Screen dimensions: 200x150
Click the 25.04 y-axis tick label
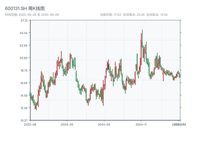click(24, 33)
